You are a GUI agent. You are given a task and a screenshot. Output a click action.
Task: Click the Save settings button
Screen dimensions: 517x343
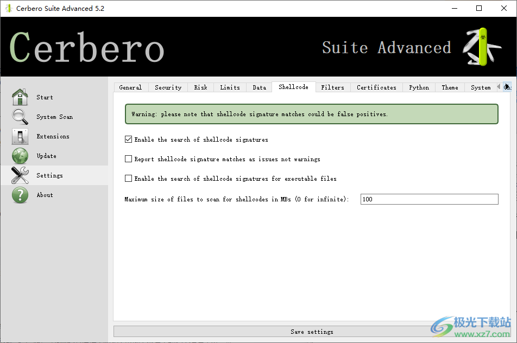point(312,332)
